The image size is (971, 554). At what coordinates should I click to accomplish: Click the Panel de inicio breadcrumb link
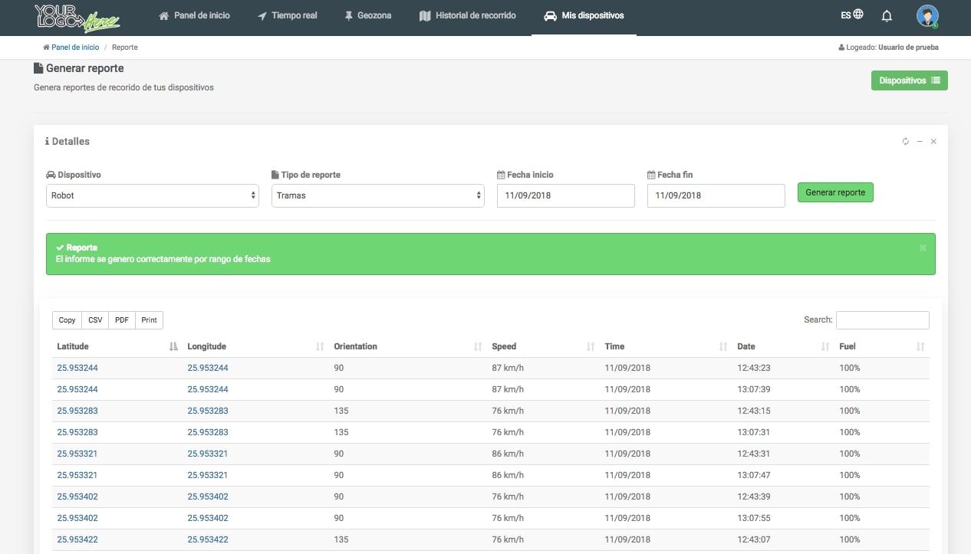[x=74, y=48]
